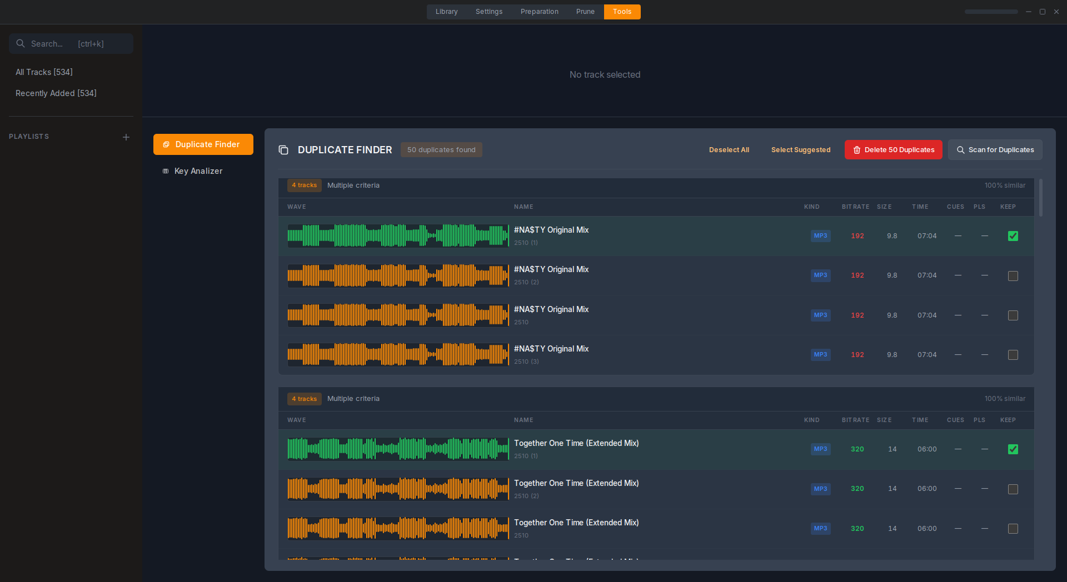Screen dimensions: 1067x582
Task: Switch to the Library tab
Action: click(446, 12)
